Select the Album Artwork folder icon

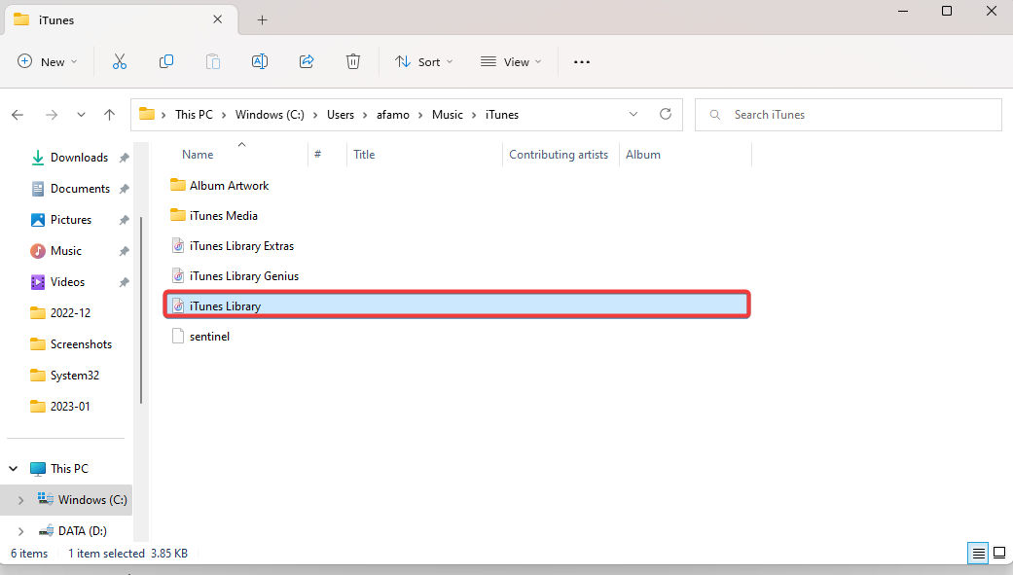[178, 186]
